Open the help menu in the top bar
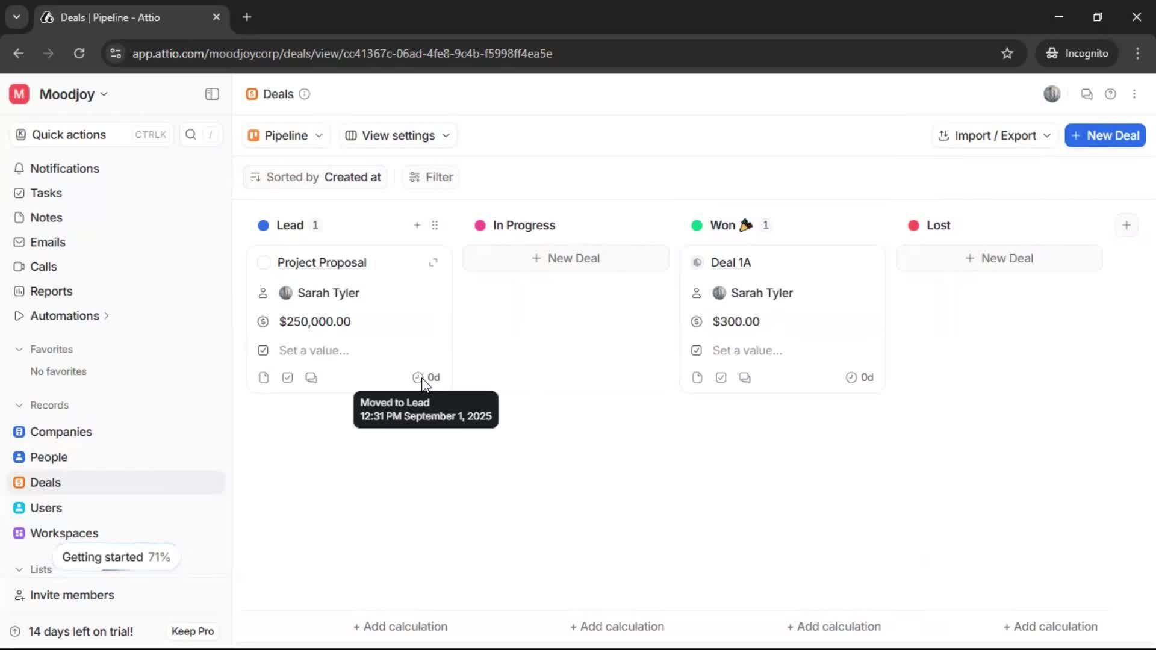 pyautogui.click(x=1111, y=94)
